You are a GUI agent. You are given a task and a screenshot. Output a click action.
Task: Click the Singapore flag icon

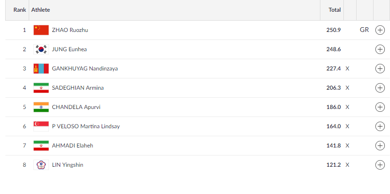[x=41, y=126]
